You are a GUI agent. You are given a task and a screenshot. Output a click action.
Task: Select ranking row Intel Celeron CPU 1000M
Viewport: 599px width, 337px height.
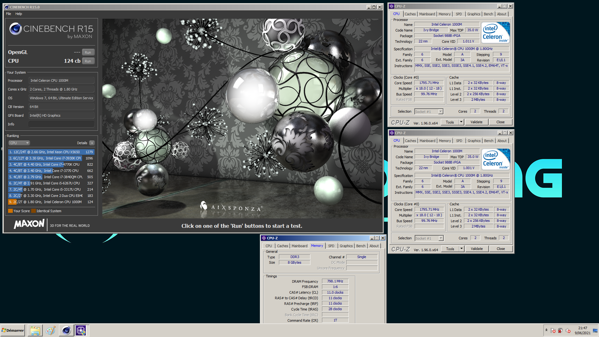(x=51, y=202)
